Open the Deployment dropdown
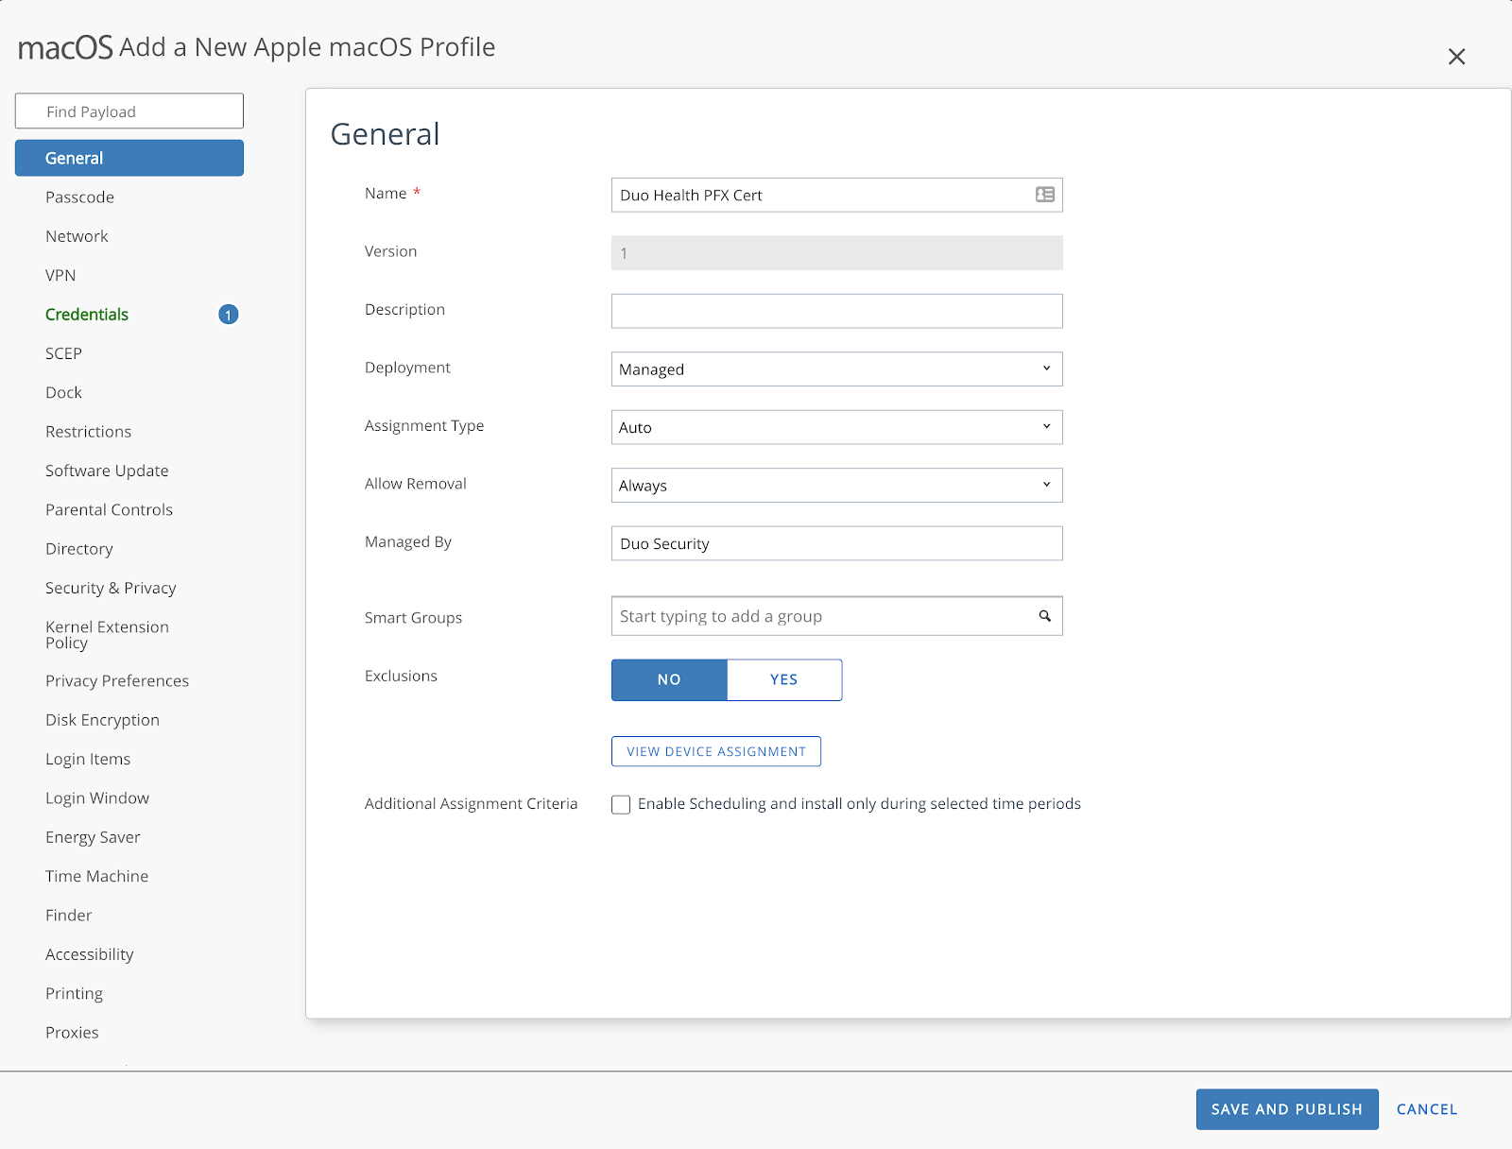The height and width of the screenshot is (1149, 1512). 836,369
